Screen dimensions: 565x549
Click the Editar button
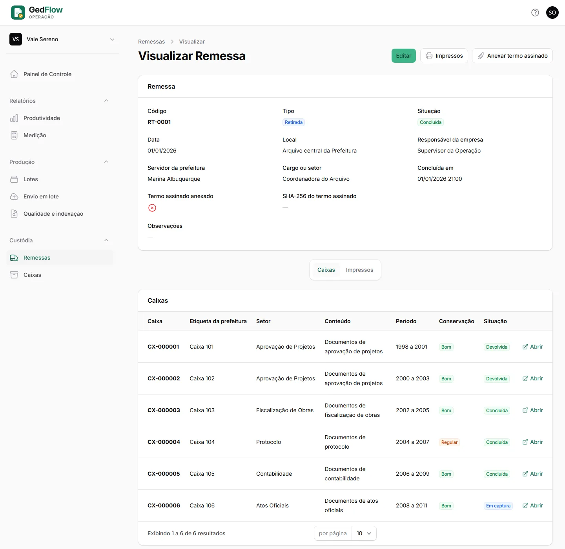click(x=404, y=56)
